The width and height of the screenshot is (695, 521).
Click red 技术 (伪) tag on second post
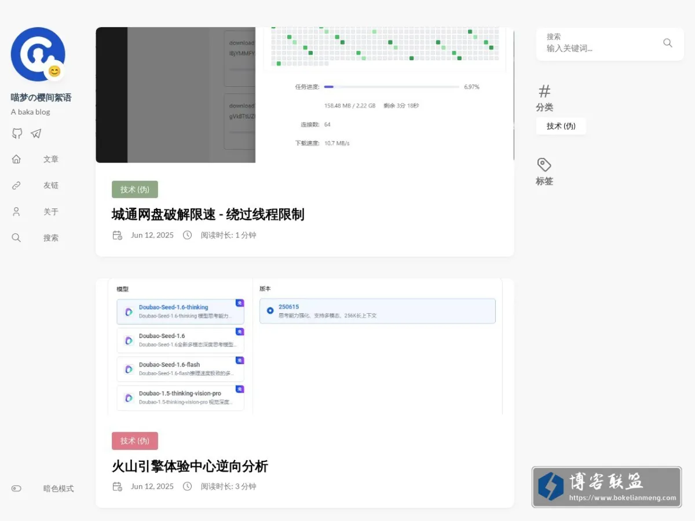[135, 441]
